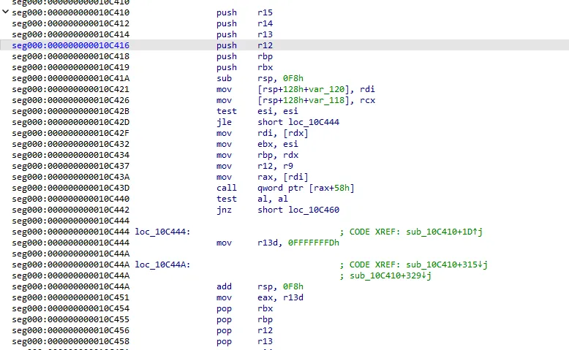The width and height of the screenshot is (569, 350).
Task: Follow the CODE XREF sub_10C410+315
Action: click(x=446, y=265)
